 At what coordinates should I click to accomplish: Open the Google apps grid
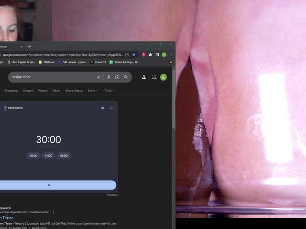[x=154, y=77]
